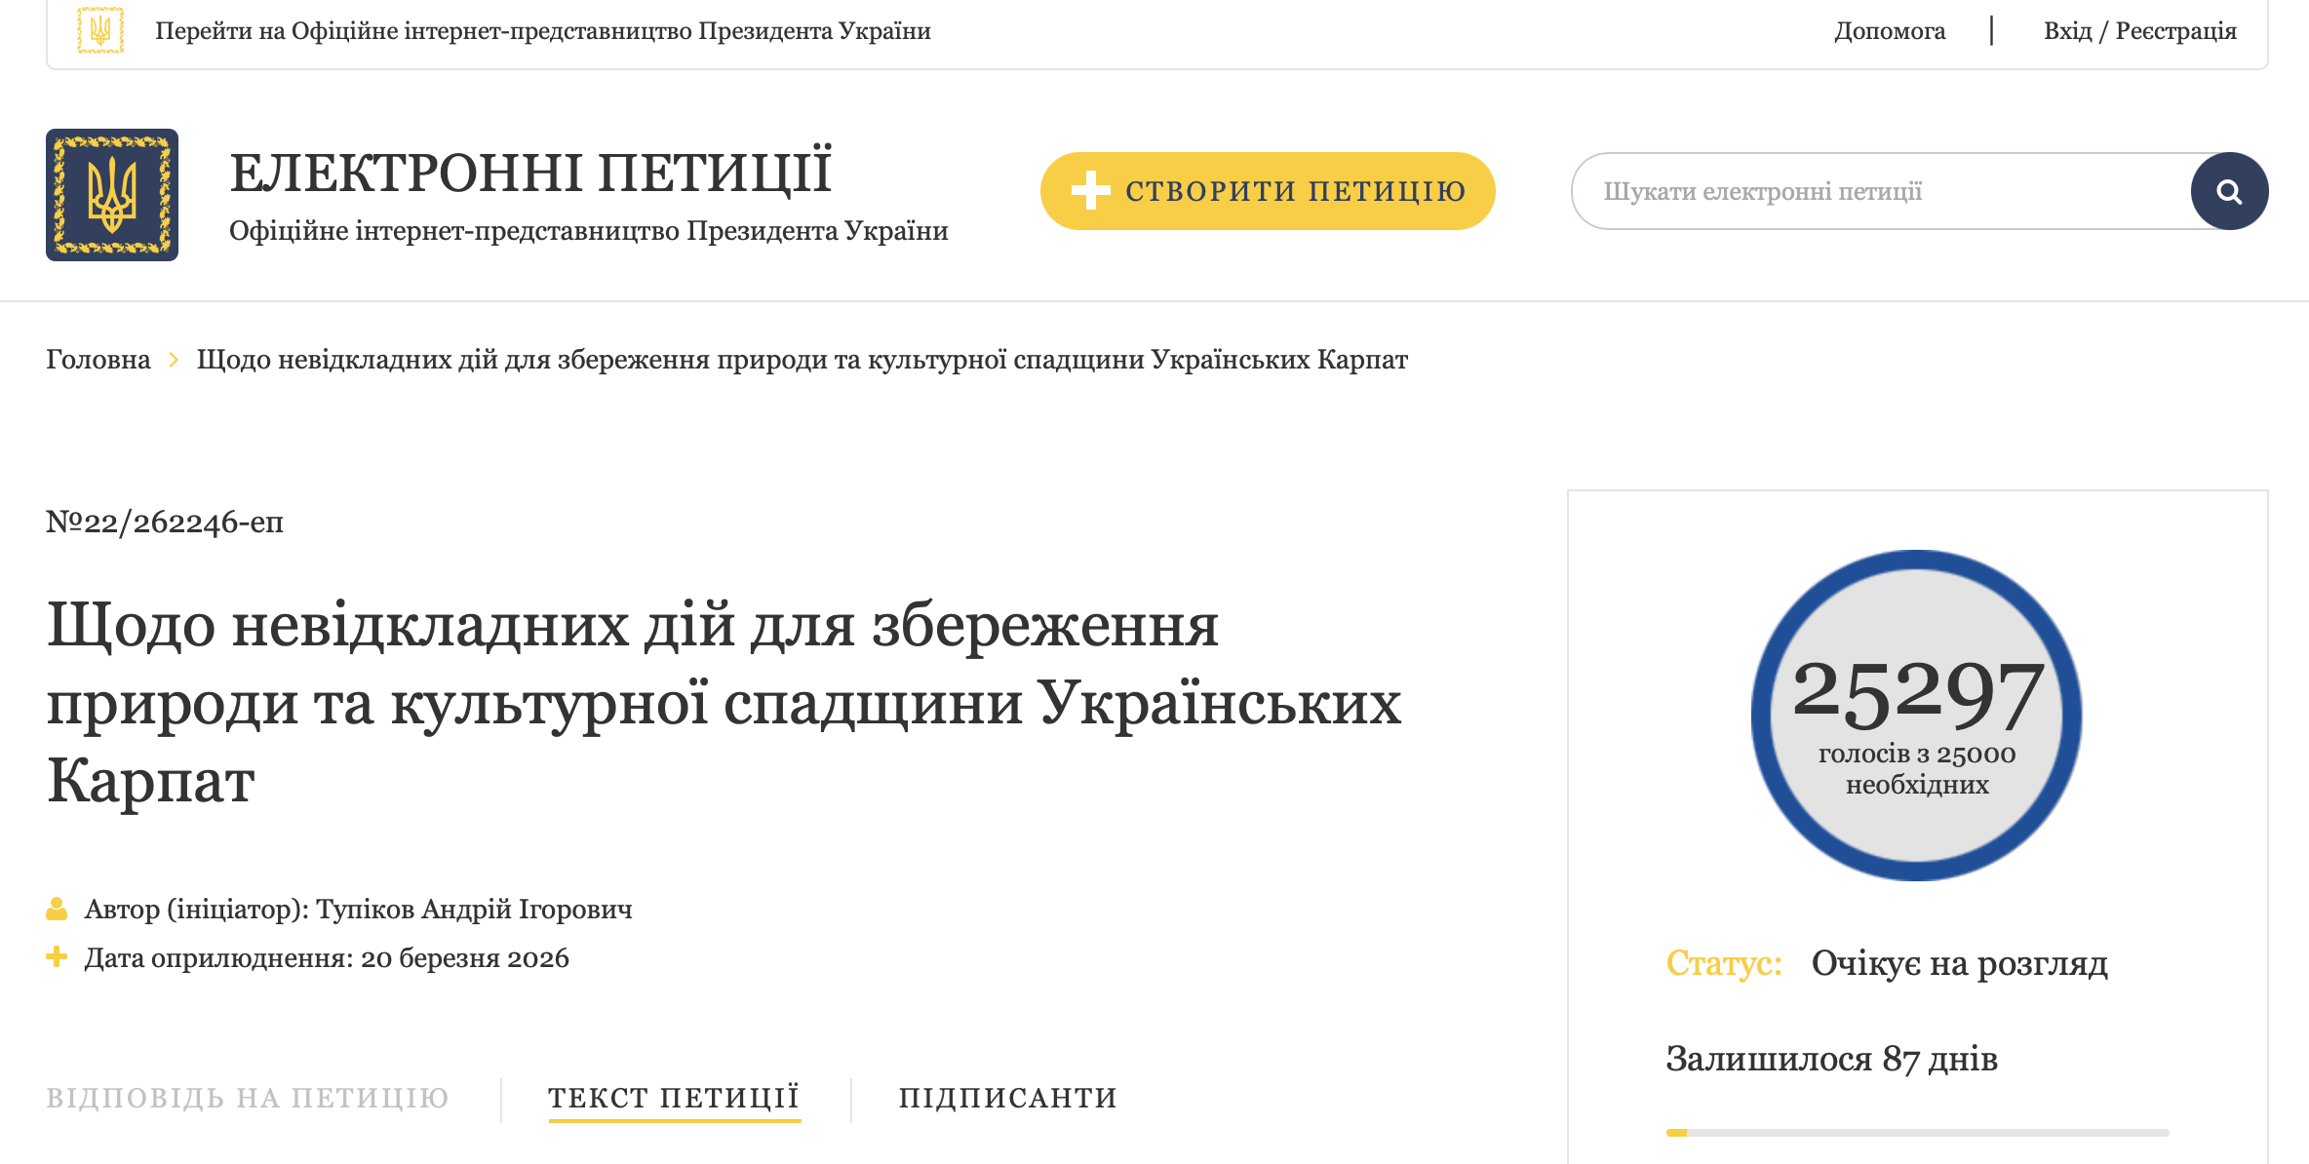Open the ВІДПОВІДЬ НА ПЕТИЦІЮ tab
The height and width of the screenshot is (1164, 2309).
click(x=248, y=1098)
